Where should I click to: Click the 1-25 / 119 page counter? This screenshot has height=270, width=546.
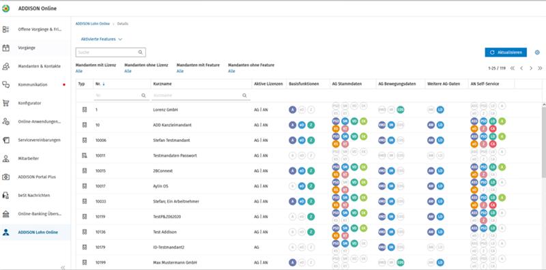(497, 68)
